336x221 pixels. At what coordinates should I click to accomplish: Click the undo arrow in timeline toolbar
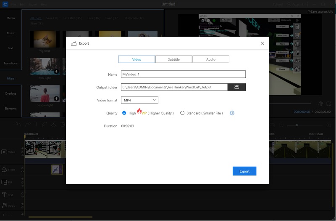[18, 124]
